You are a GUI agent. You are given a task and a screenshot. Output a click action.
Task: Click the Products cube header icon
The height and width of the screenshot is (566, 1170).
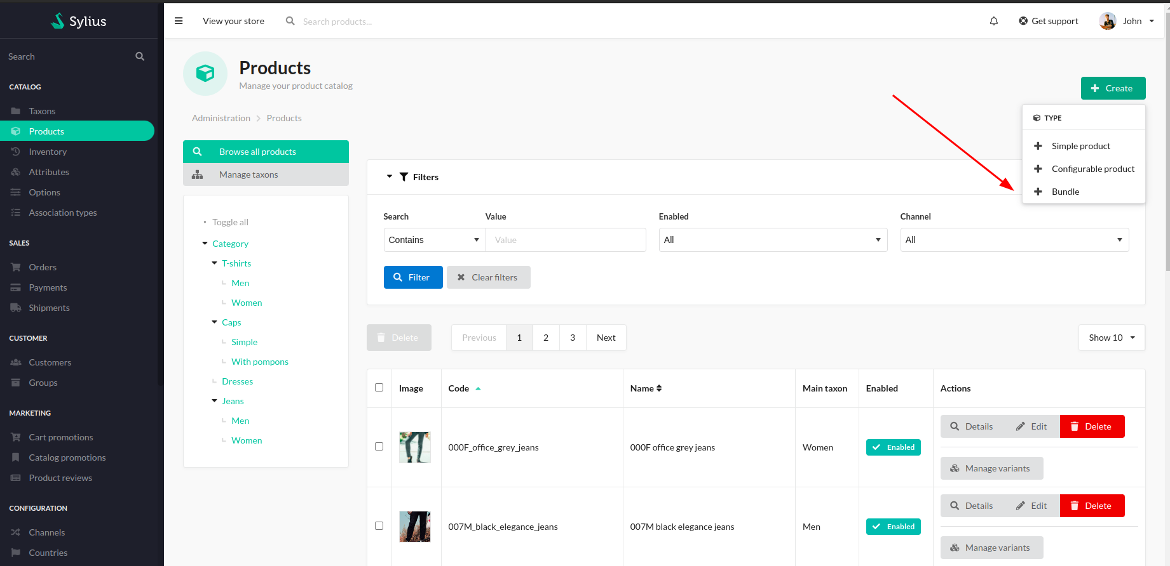[x=205, y=74]
